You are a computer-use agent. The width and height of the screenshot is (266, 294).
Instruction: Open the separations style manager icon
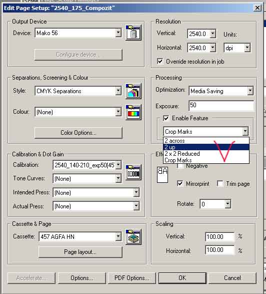click(x=133, y=91)
